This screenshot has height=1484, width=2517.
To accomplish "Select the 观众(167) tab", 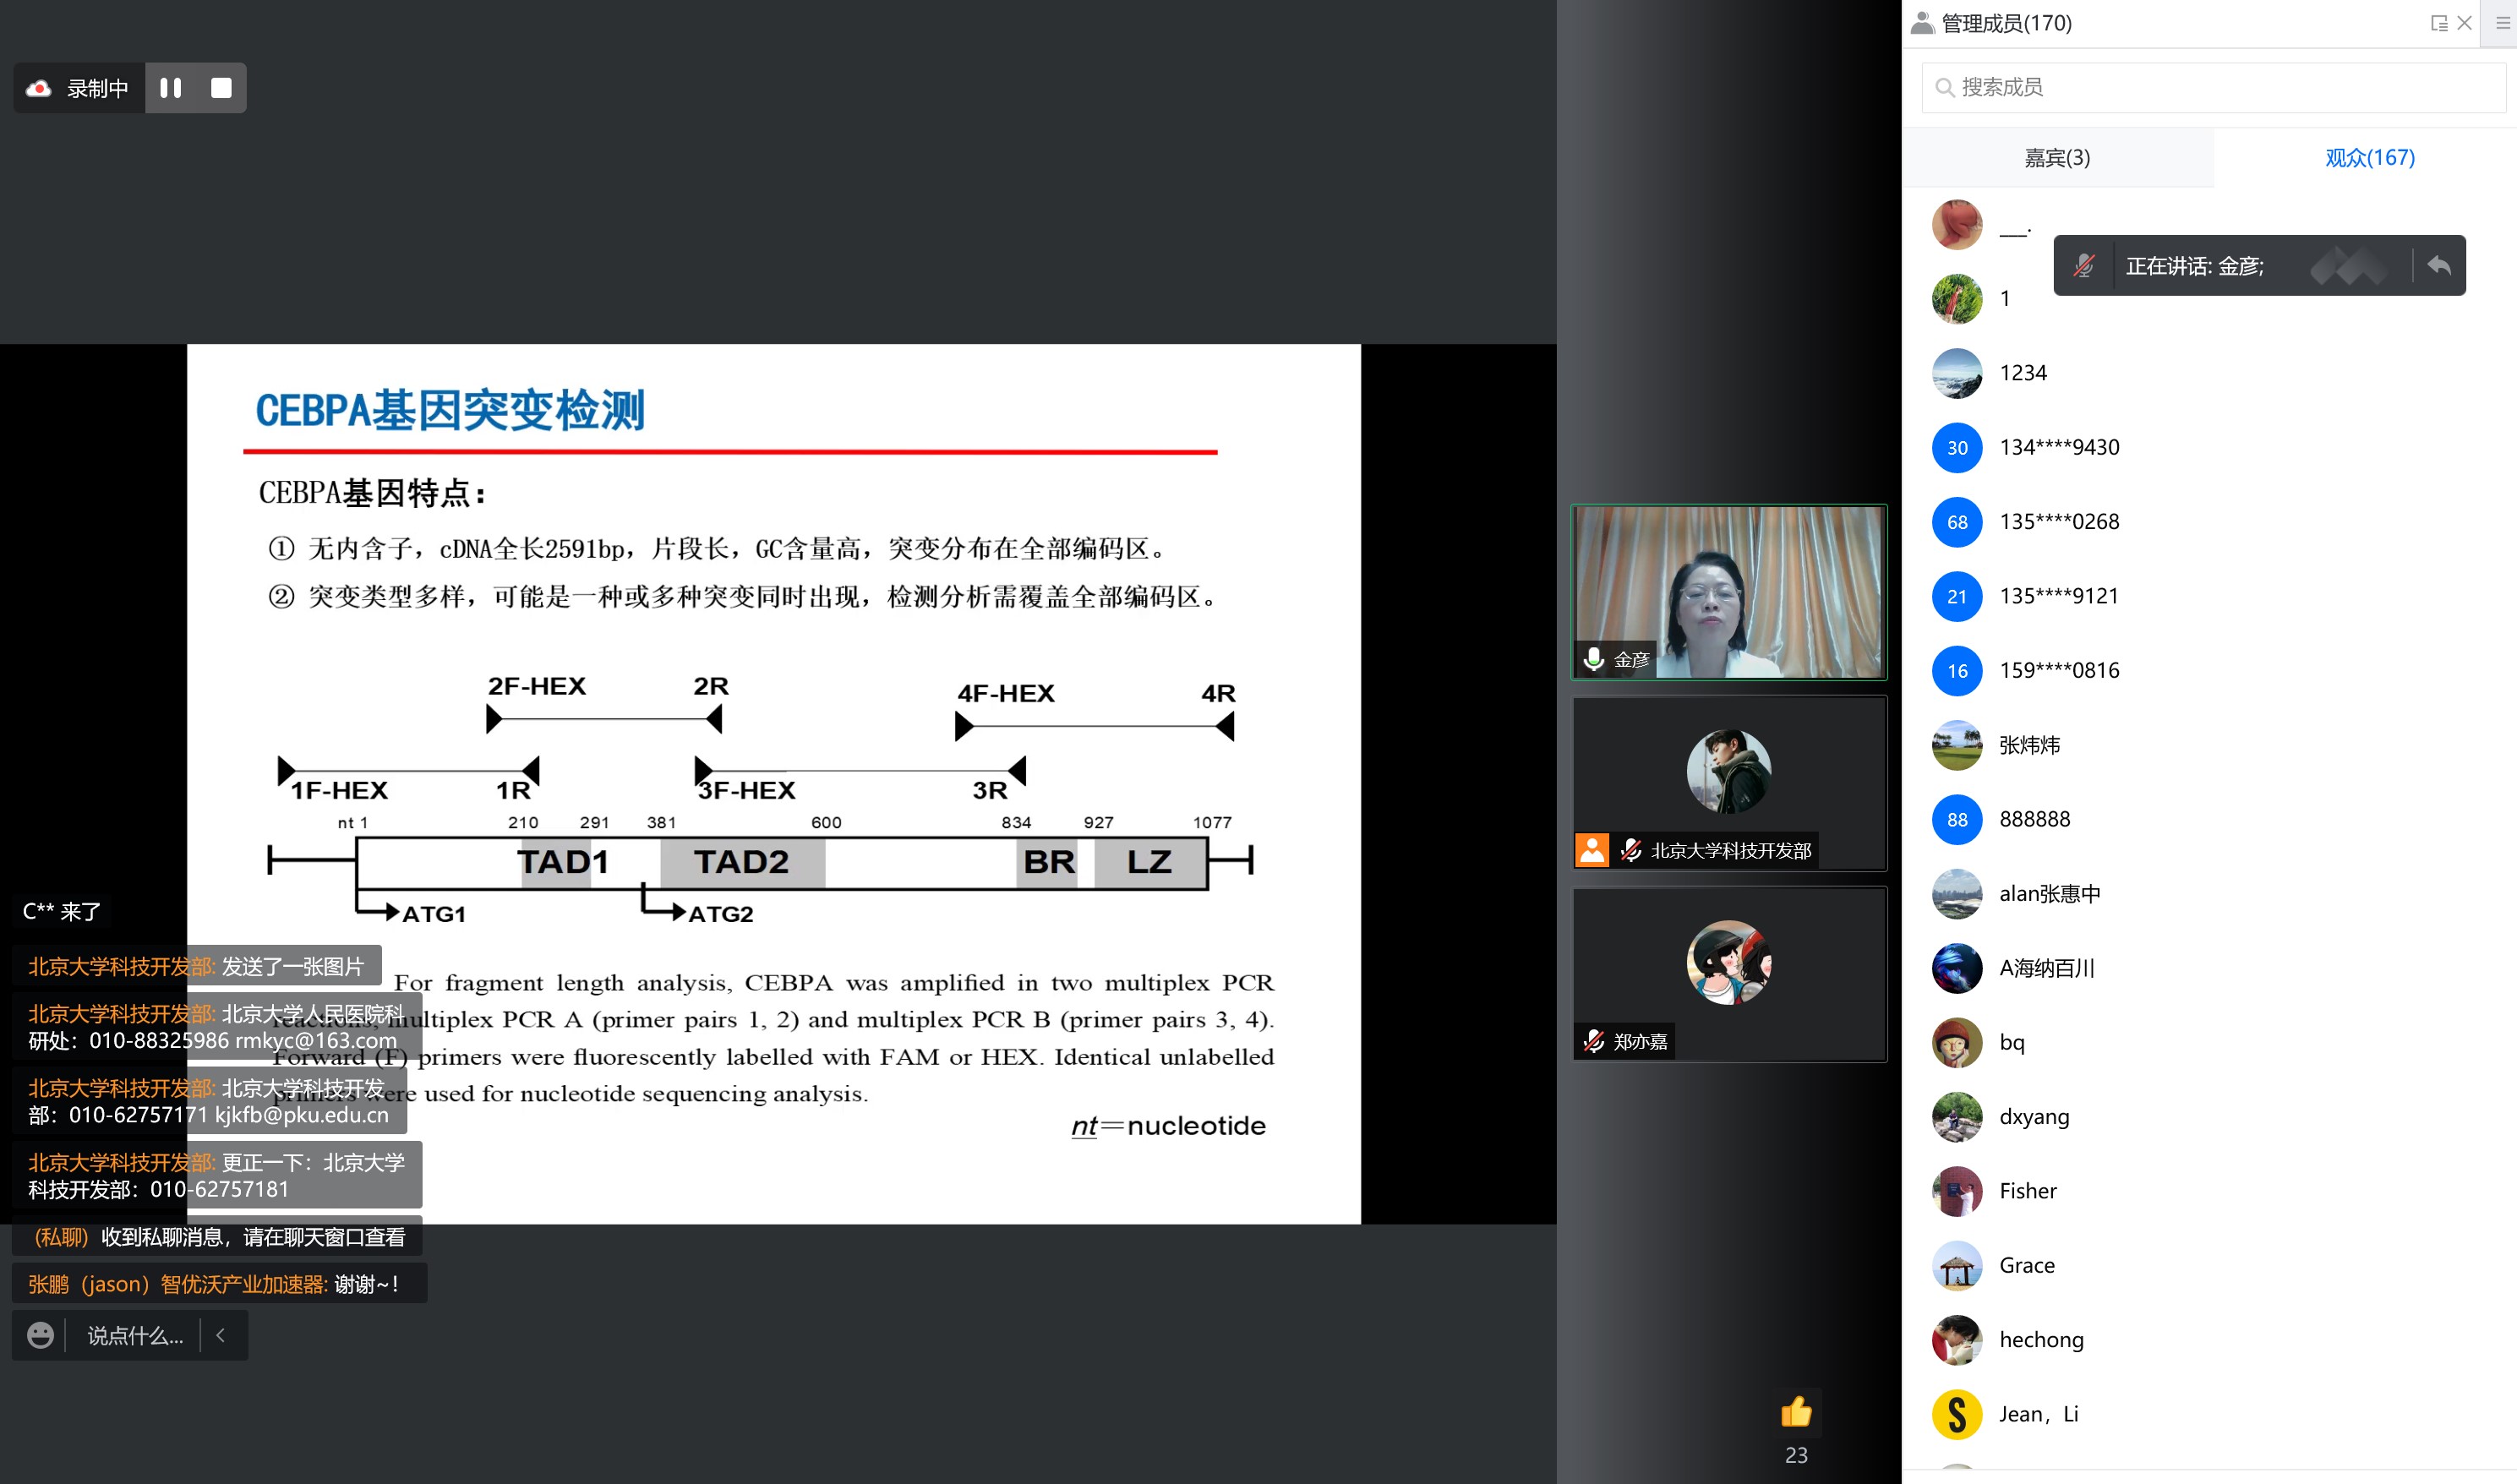I will click(x=2369, y=158).
